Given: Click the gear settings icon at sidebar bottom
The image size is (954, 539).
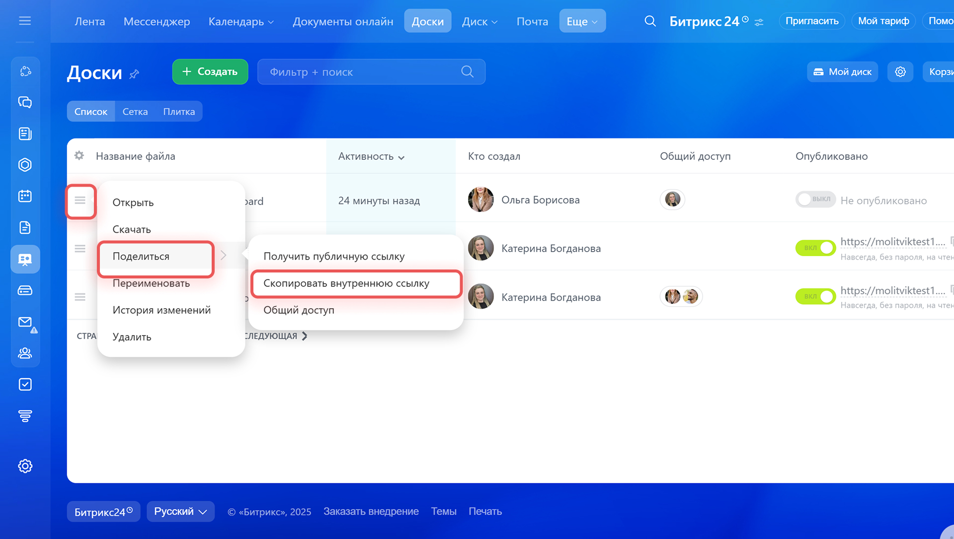Looking at the screenshot, I should (25, 466).
